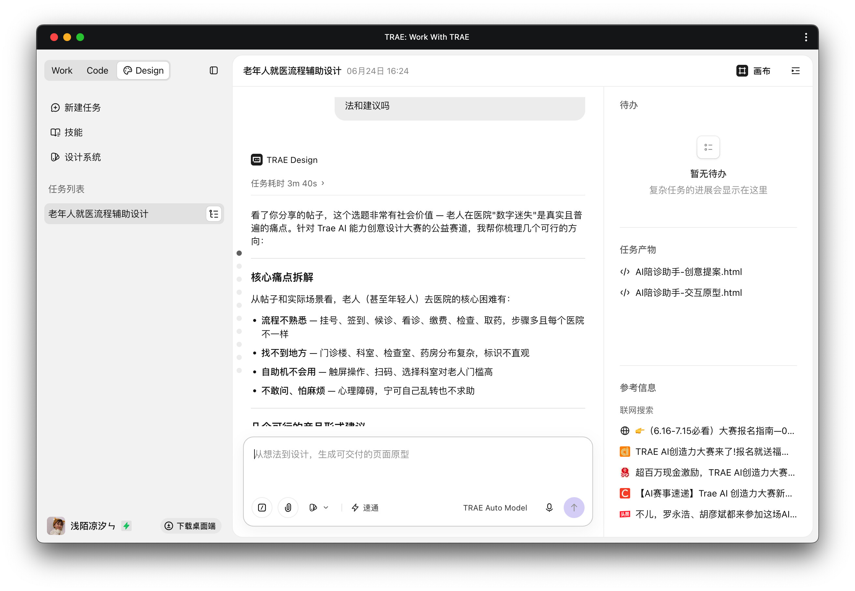
Task: Open the design system dropdown chevron
Action: 326,507
